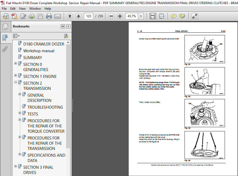The image size is (238, 176).
Task: Expand the SECTION 0 GENERALITIES bookmark
Action: point(15,63)
